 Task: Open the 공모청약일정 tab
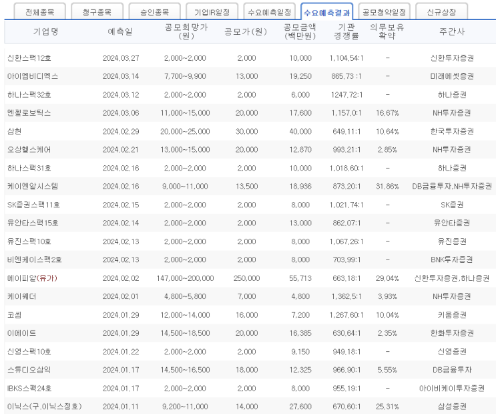pos(385,12)
